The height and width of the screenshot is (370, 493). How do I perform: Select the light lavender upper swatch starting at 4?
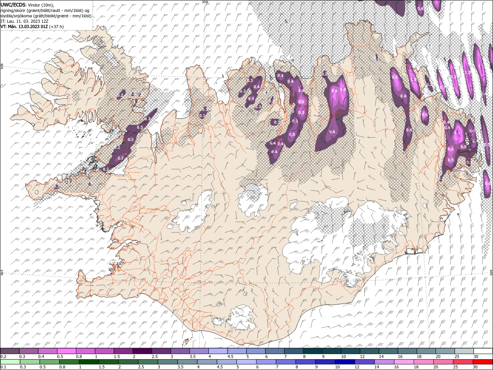pyautogui.click(x=218, y=351)
